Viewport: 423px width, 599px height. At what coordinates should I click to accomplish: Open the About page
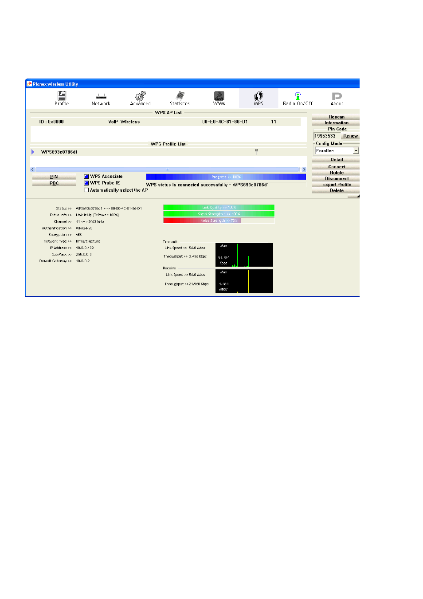337,98
